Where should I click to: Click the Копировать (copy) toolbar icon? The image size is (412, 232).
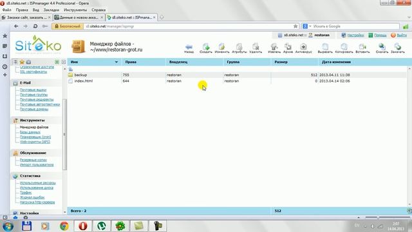[x=344, y=48]
